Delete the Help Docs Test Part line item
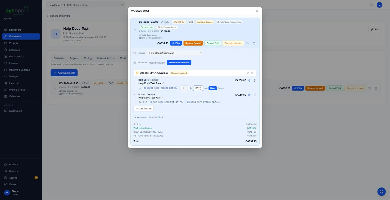 tap(254, 95)
